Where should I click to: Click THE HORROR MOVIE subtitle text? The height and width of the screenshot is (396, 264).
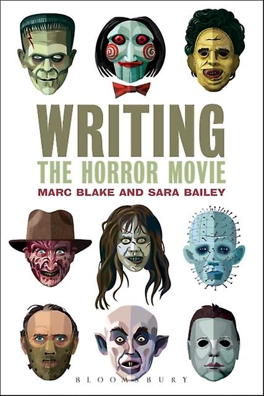pos(132,173)
